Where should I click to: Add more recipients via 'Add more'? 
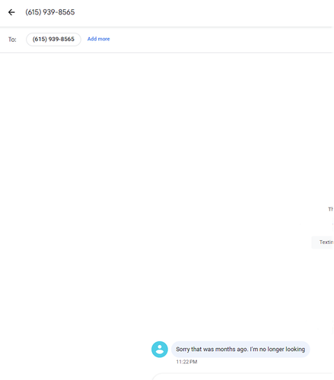click(x=98, y=39)
